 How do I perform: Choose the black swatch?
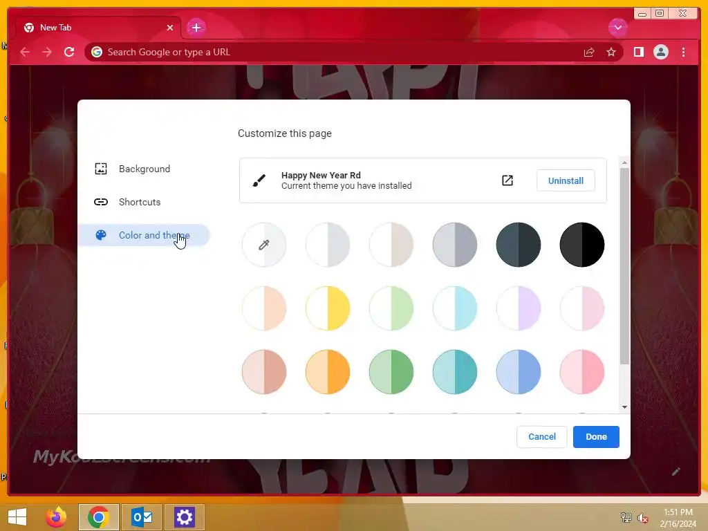[x=582, y=245]
